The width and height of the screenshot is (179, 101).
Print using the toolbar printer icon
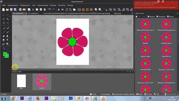[x=20, y=10]
